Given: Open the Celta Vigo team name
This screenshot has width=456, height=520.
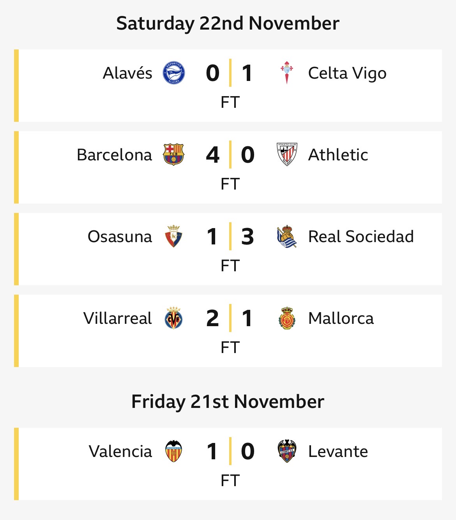Looking at the screenshot, I should (347, 73).
